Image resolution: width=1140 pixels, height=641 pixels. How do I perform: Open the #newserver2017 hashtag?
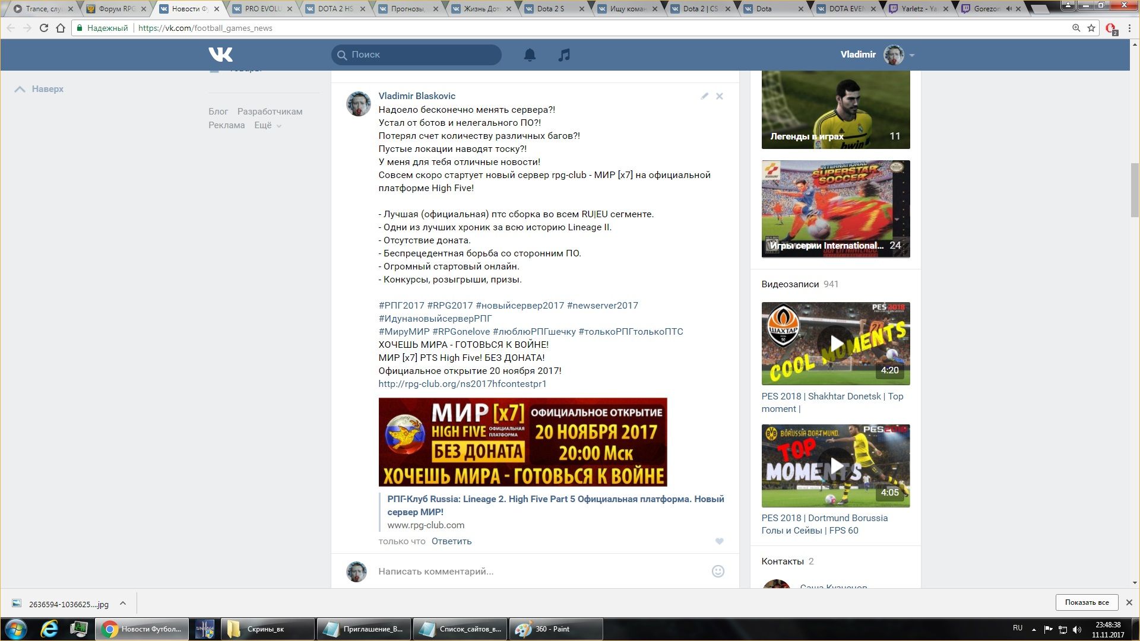click(x=603, y=306)
